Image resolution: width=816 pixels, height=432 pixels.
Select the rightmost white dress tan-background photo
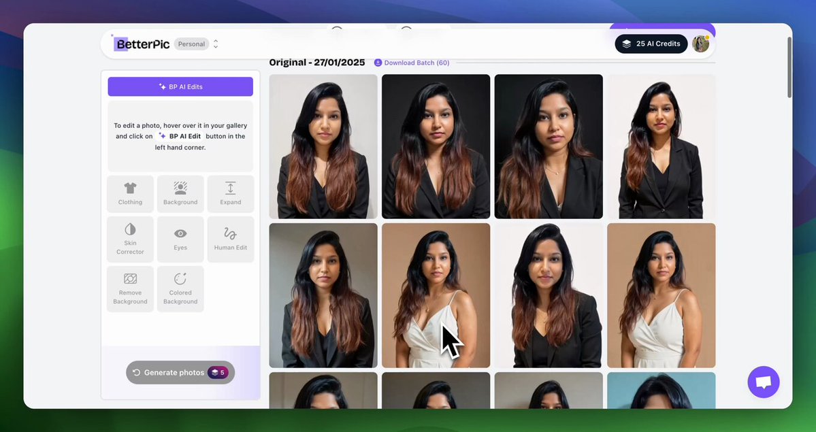[662, 296]
